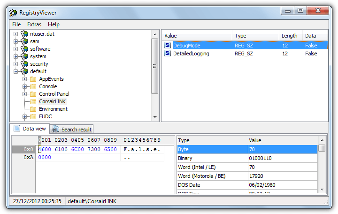338x214 pixels.
Task: Expand the security tree node
Action: click(x=15, y=64)
